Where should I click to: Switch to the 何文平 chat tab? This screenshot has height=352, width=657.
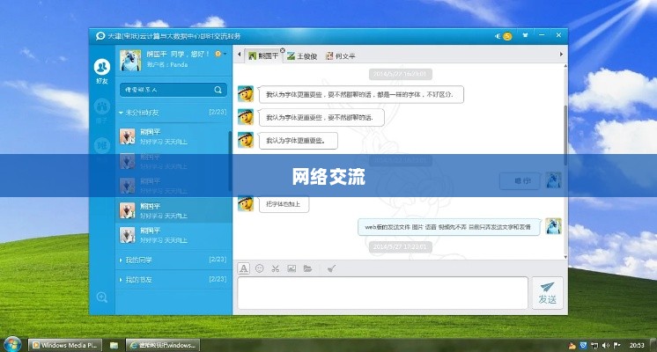[341, 56]
